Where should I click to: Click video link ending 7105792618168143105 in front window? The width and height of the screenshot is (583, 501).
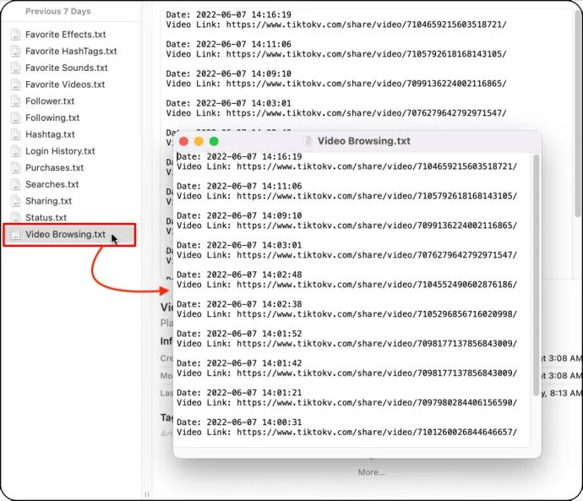377,196
